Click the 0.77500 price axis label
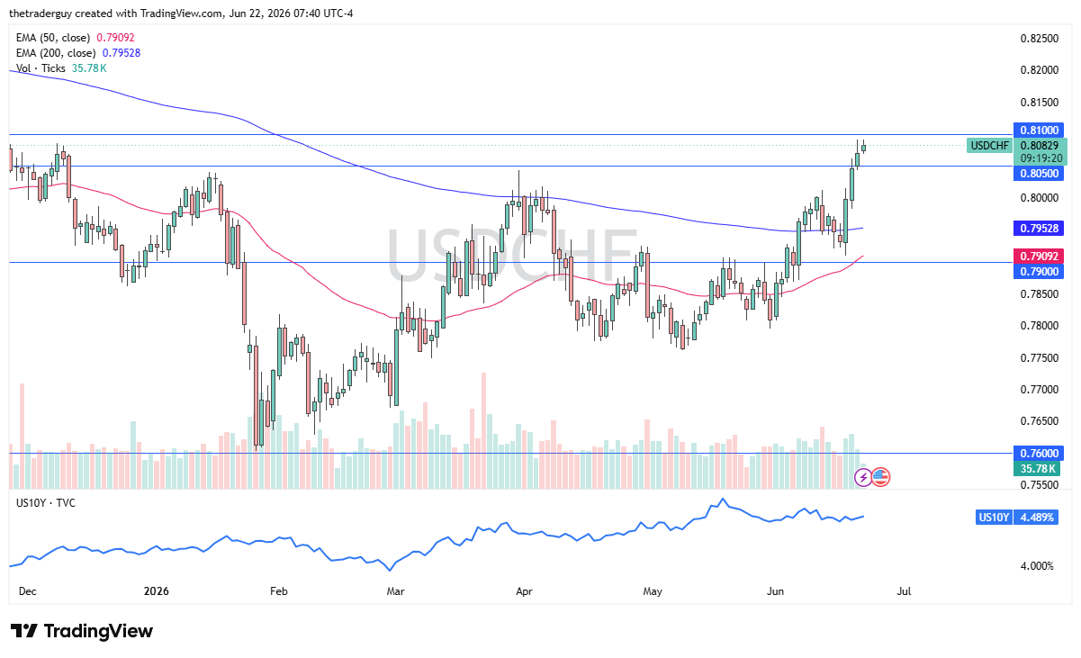Screen dimensions: 1081x658 pos(1039,358)
